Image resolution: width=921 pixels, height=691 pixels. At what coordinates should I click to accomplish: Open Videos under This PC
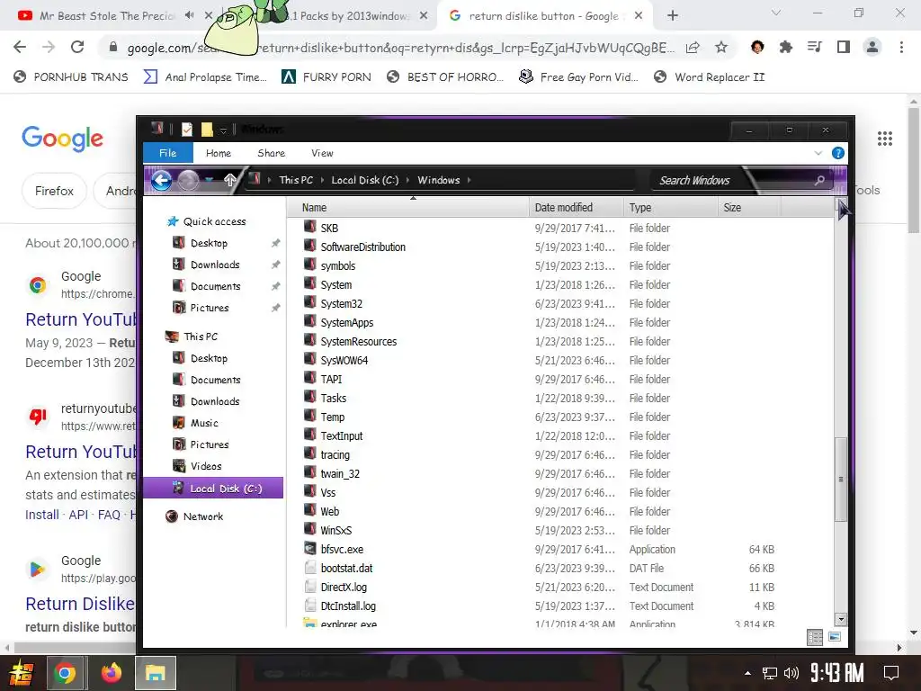tap(206, 466)
